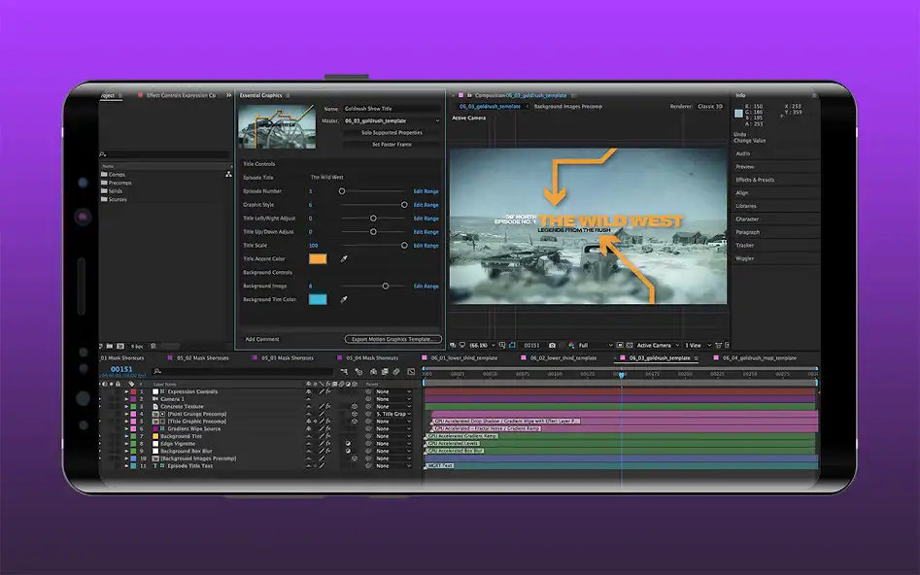Viewport: 920px width, 575px height.
Task: Click Set Poster Frame
Action: (x=392, y=145)
